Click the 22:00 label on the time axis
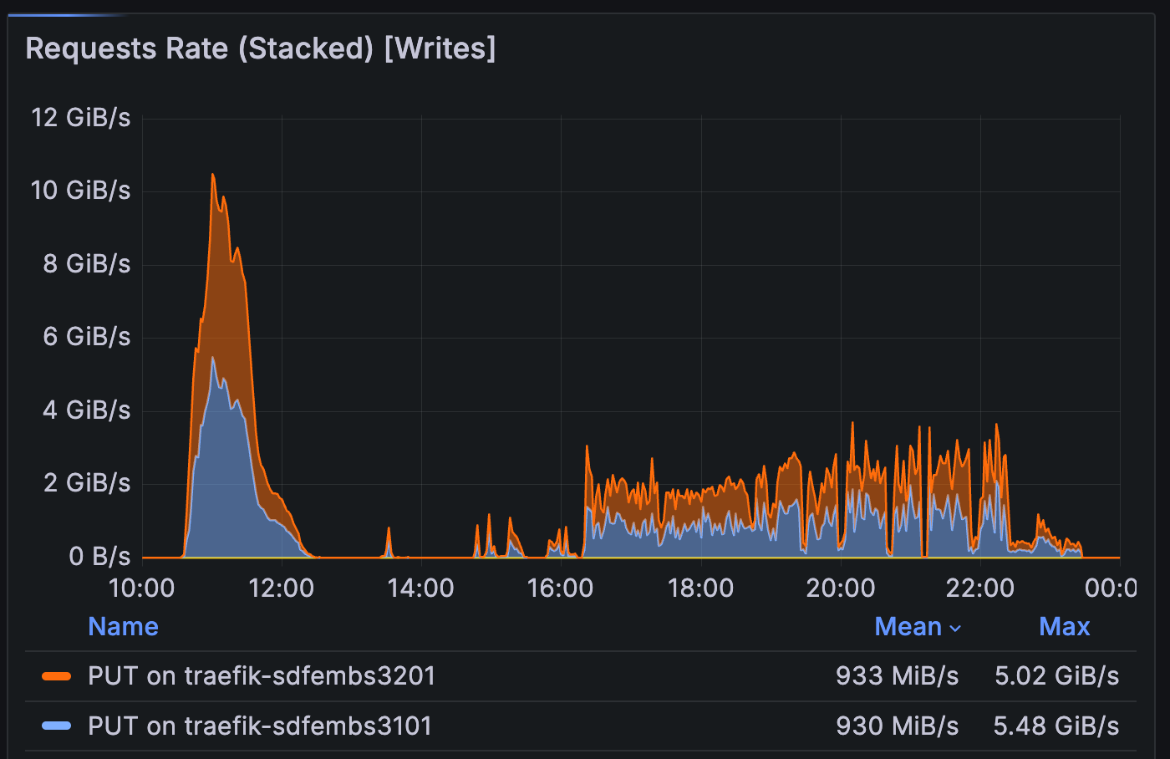 coord(979,588)
